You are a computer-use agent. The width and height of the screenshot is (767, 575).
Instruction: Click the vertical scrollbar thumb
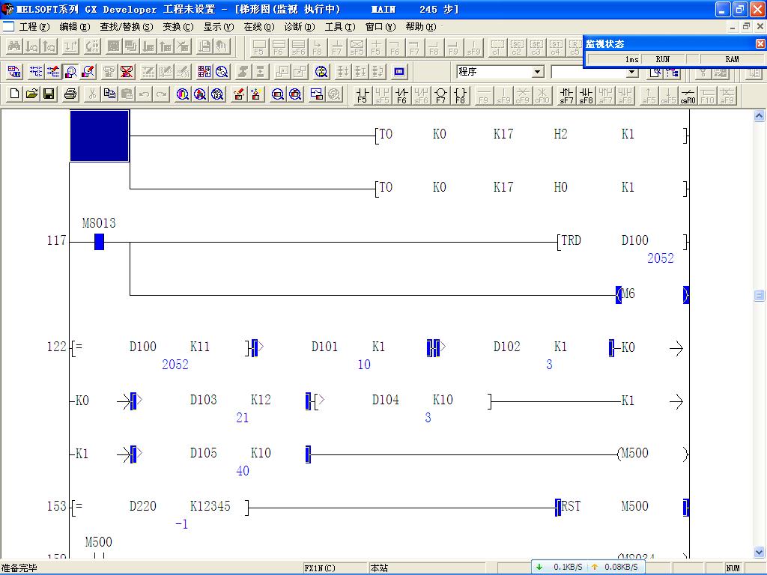(759, 295)
